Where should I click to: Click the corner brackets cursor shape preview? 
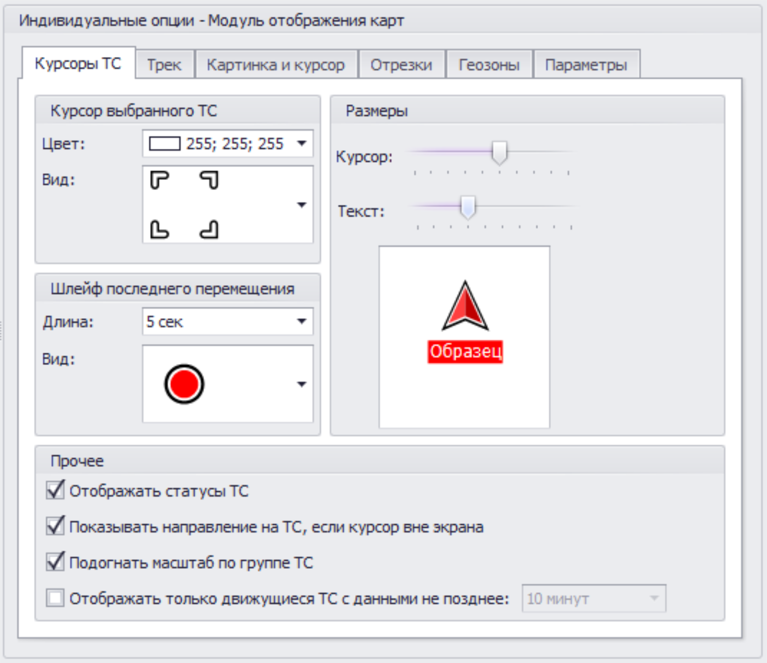(x=184, y=205)
